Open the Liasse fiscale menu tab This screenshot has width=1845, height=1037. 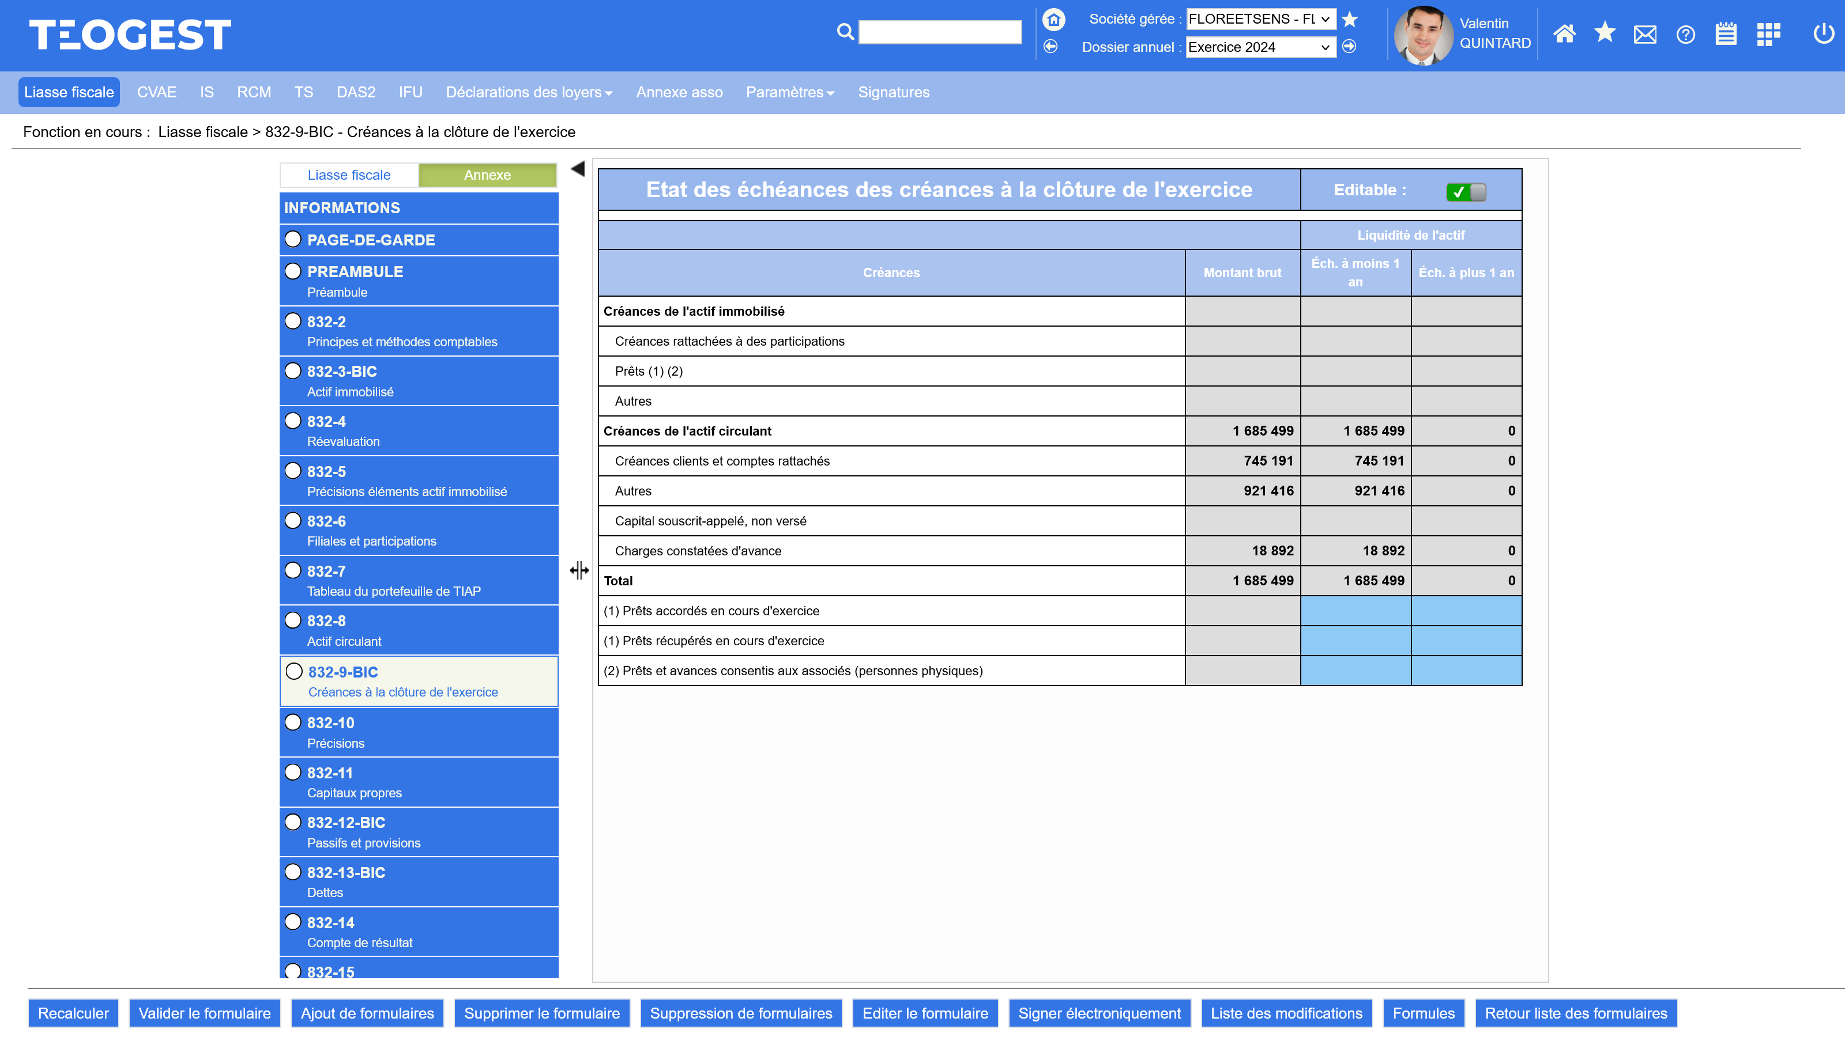[x=69, y=92]
